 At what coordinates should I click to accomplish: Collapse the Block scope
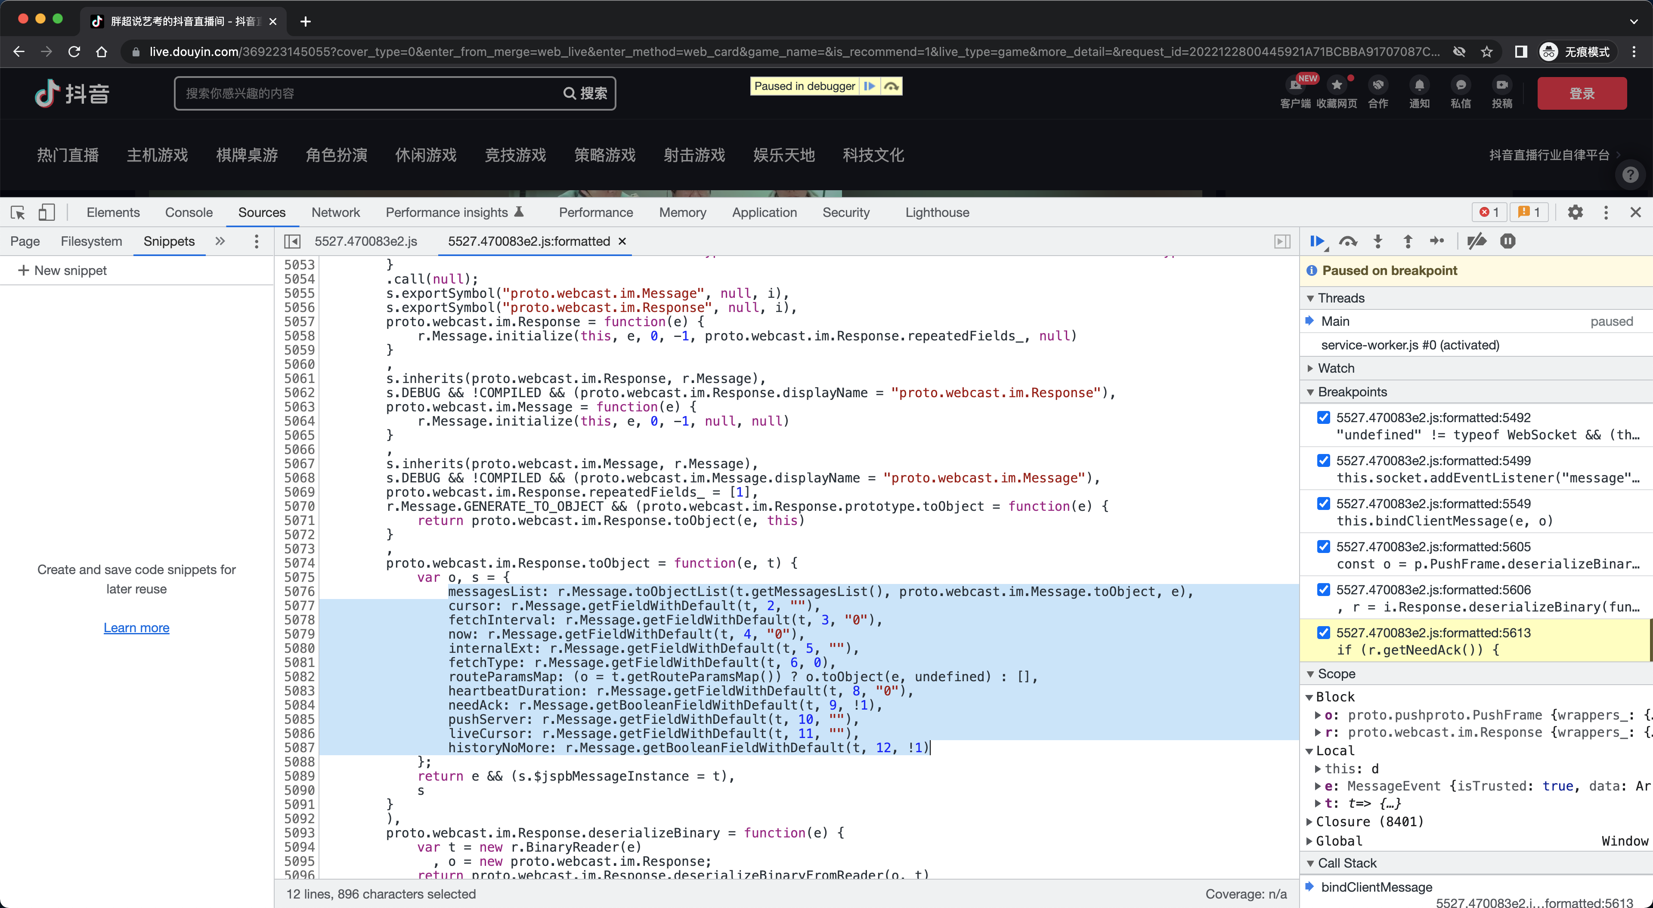(1309, 697)
